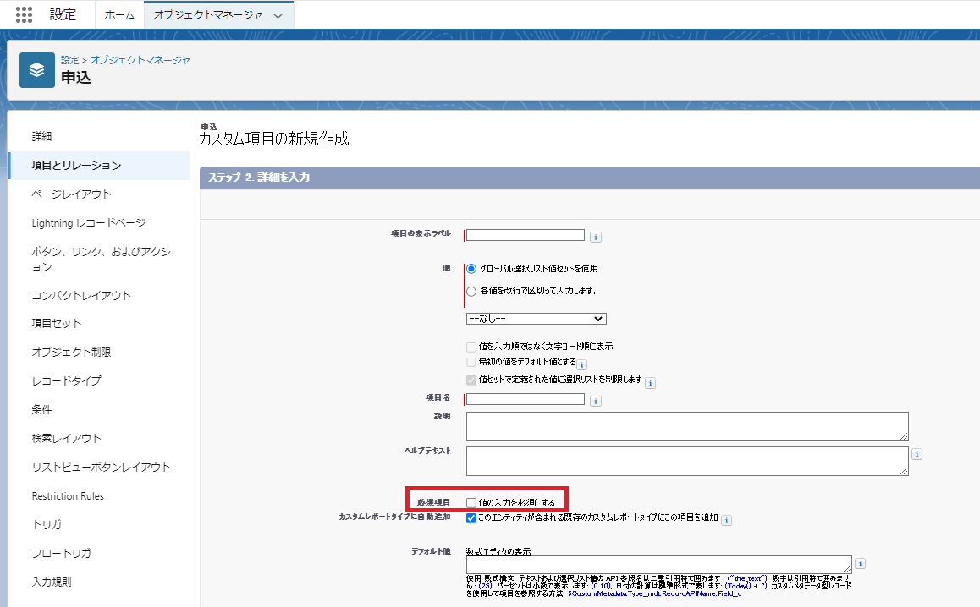
Task: Open the App Launcher grid icon
Action: (24, 14)
